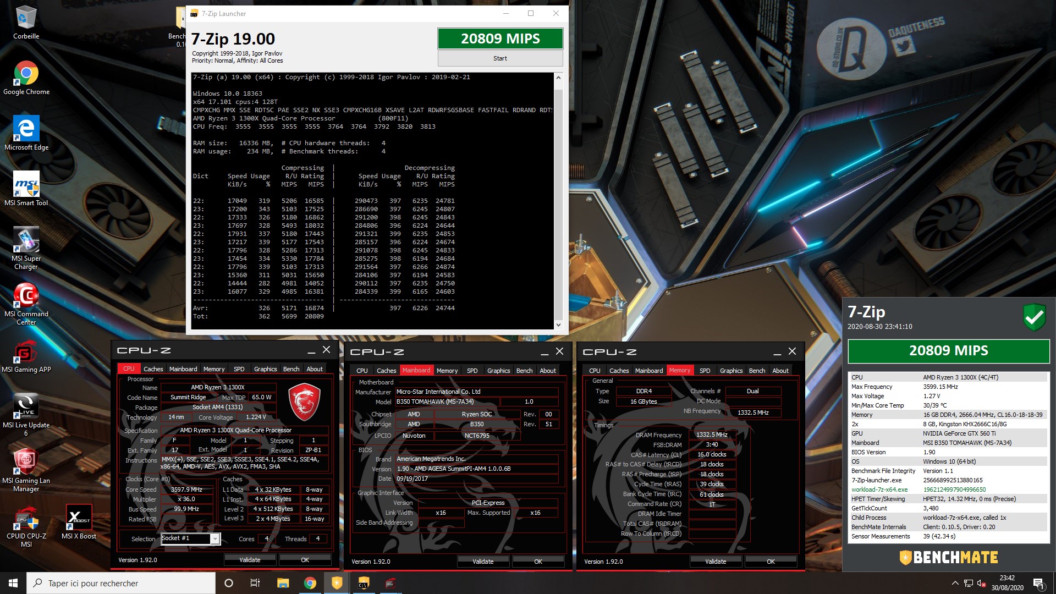
Task: Switch to 7-Zip launcher taskbar icon
Action: point(364,583)
